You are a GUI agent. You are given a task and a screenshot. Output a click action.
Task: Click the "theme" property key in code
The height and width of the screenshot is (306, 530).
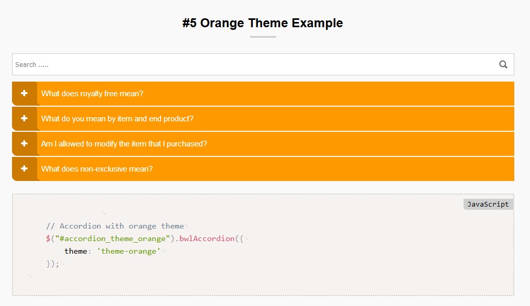tap(75, 251)
